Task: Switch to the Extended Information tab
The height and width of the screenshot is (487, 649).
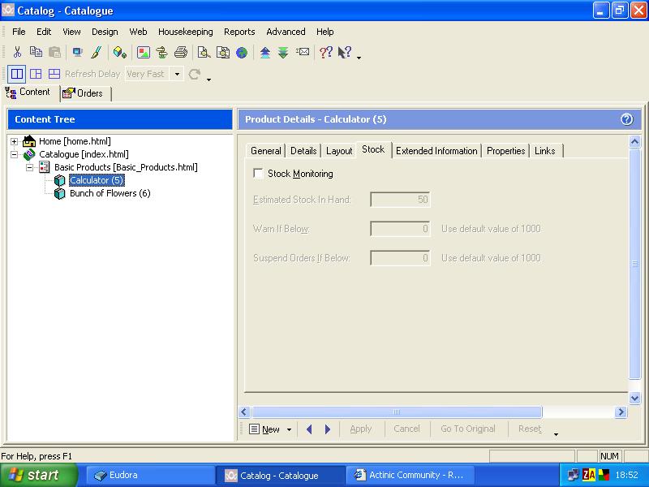Action: coord(436,151)
